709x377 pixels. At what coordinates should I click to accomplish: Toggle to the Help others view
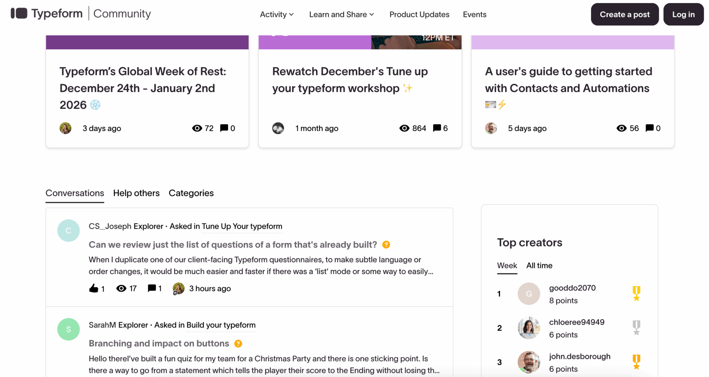[x=136, y=193]
